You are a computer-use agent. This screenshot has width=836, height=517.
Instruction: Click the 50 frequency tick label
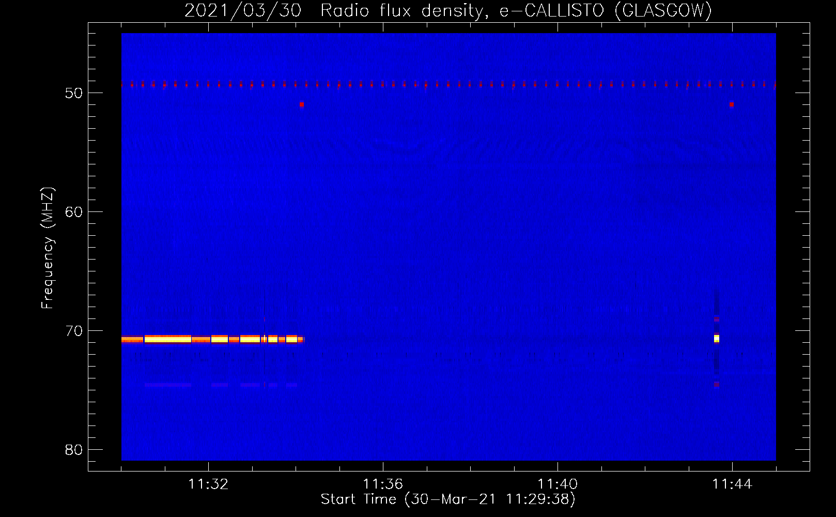point(74,93)
